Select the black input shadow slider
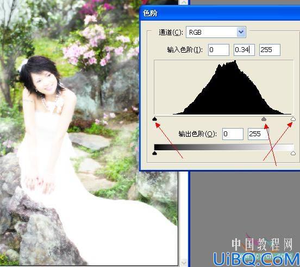 154,119
